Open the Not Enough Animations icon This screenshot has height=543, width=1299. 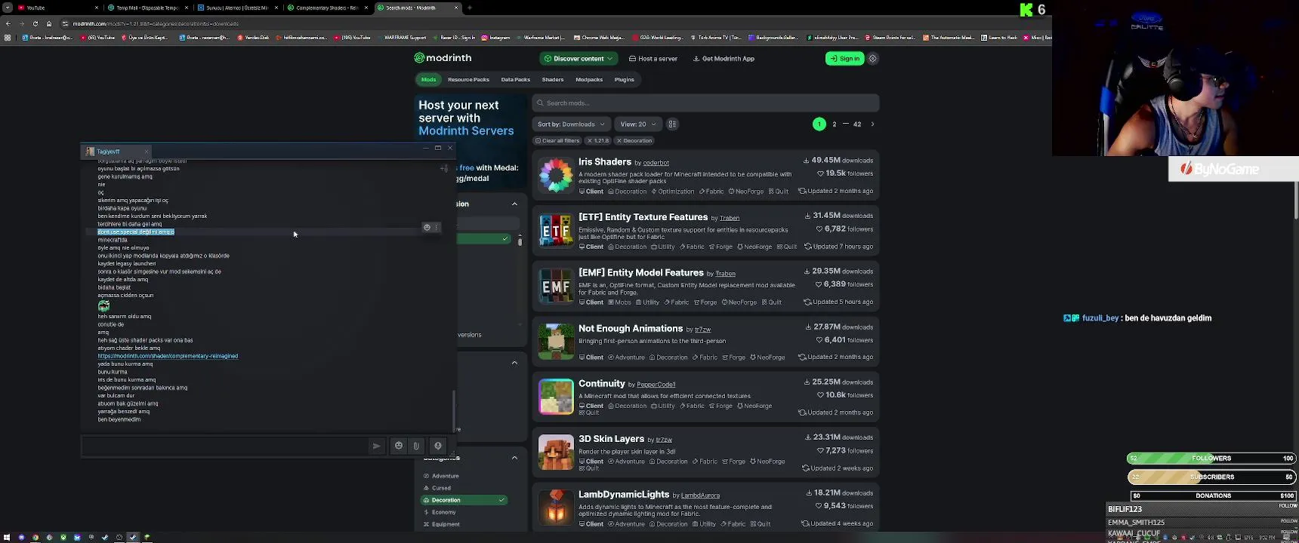556,341
